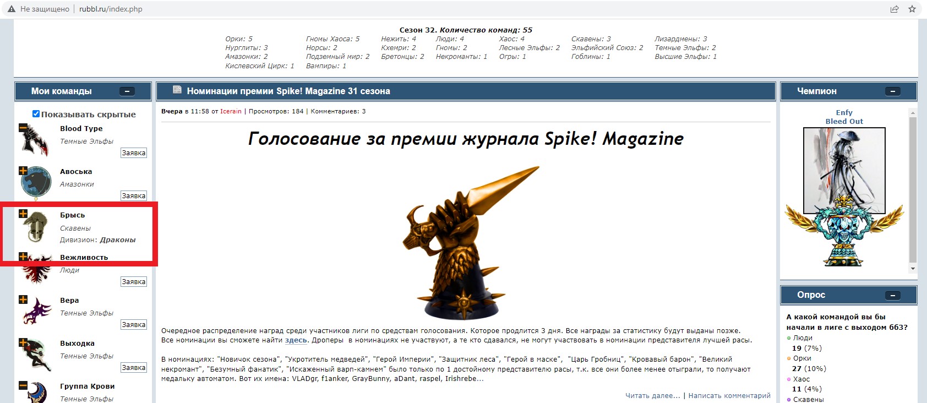The height and width of the screenshot is (403, 927).
Task: Collapse the Мои команды panel
Action: coord(127,91)
